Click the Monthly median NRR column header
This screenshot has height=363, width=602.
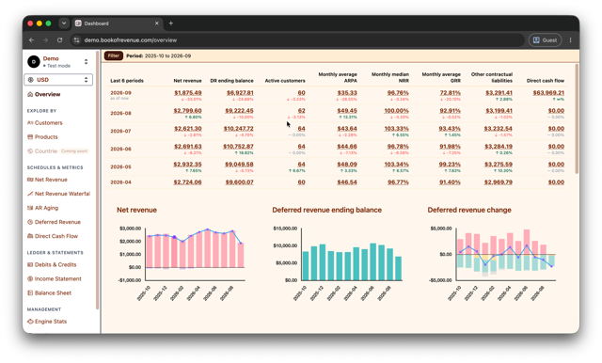390,77
